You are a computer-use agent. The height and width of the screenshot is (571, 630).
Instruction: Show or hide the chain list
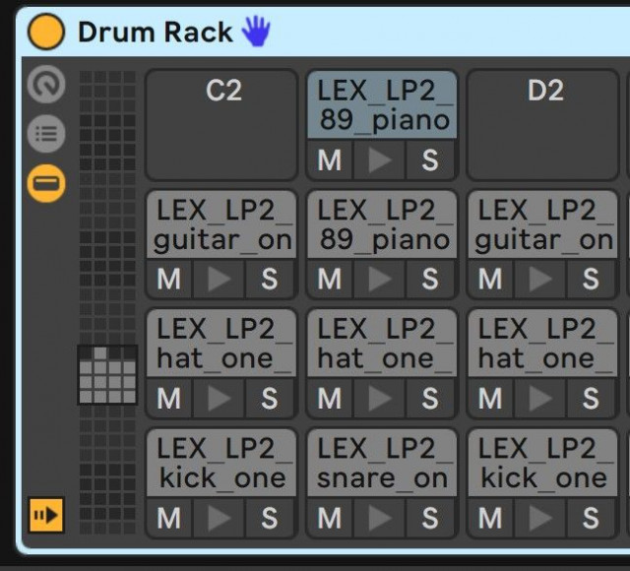click(x=45, y=135)
